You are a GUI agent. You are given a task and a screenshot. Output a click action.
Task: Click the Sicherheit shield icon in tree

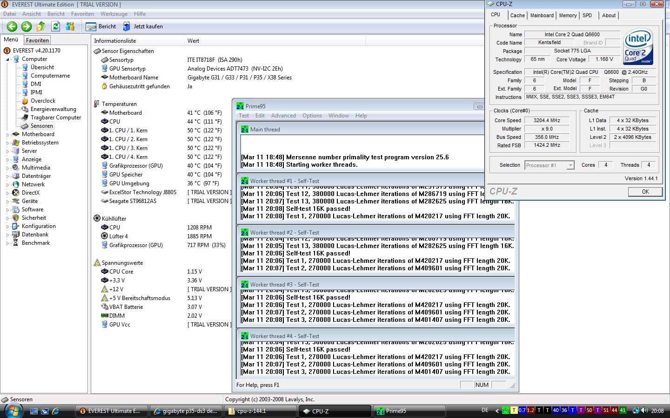tap(16, 218)
